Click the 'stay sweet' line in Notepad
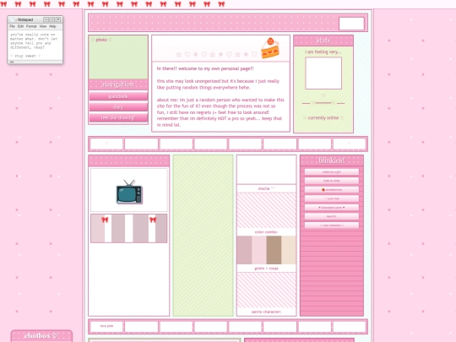The width and height of the screenshot is (456, 342). tap(25, 56)
